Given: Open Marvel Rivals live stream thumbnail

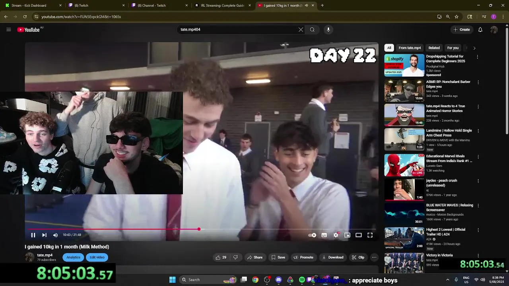Looking at the screenshot, I should tap(404, 165).
